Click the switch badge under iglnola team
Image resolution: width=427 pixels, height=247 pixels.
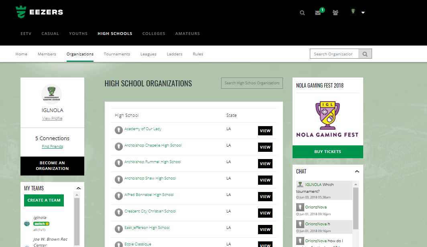click(41, 224)
